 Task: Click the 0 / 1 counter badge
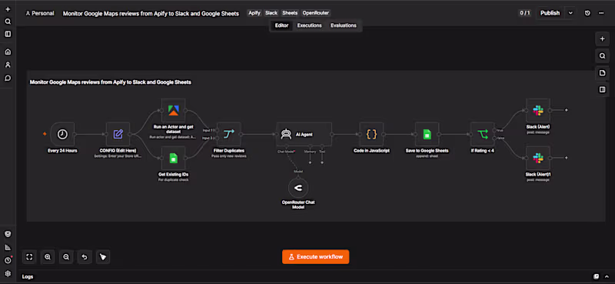click(x=525, y=13)
